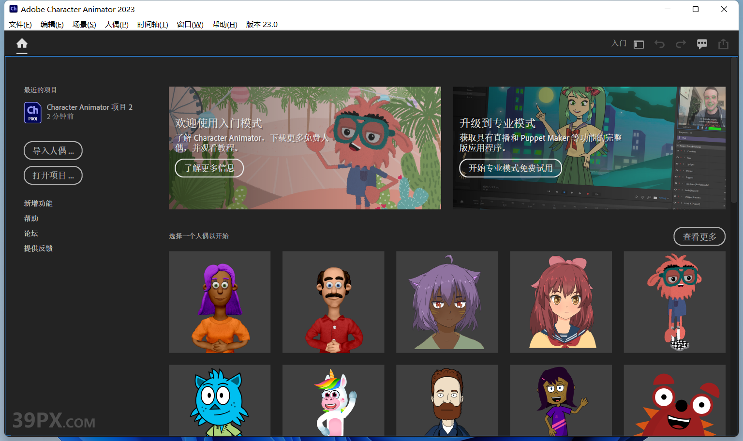This screenshot has width=743, height=441.
Task: Open the feedback chat bubble icon
Action: [702, 44]
